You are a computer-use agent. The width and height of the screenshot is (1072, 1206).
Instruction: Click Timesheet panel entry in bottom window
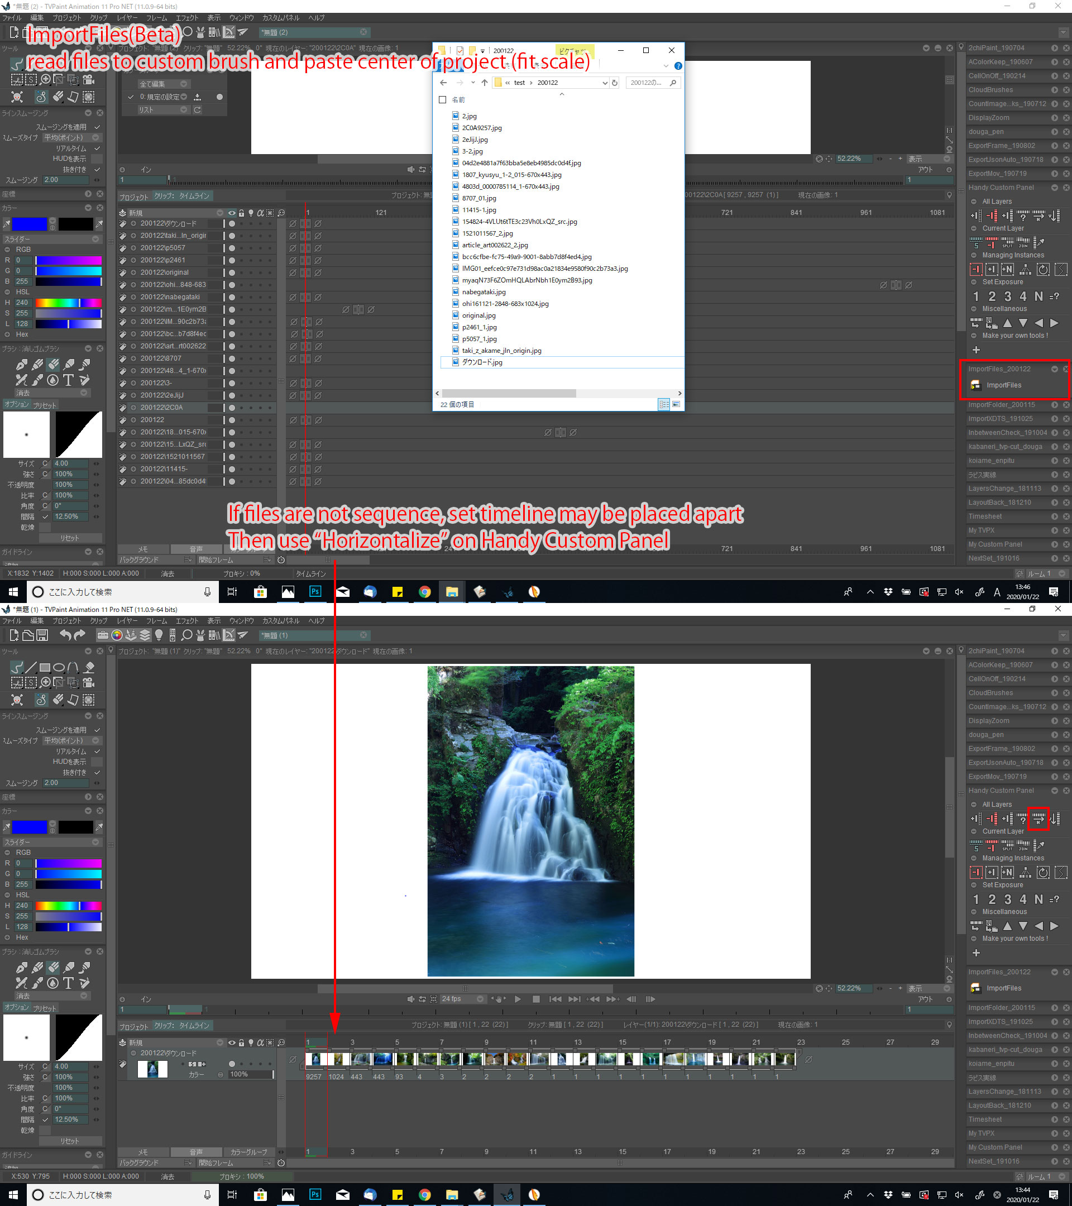(x=985, y=1119)
